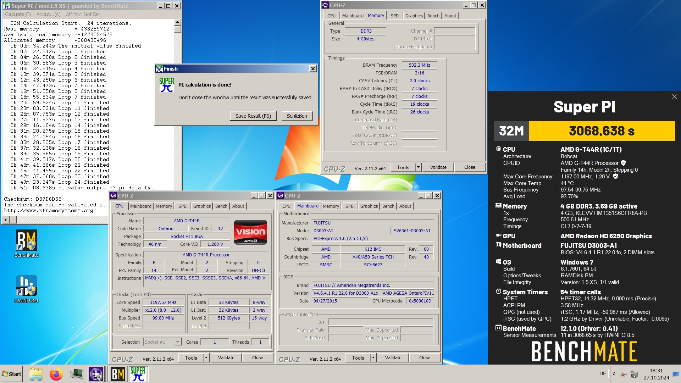
Task: Expand Tools dropdown arrow in CPU-Z Mainboard window
Action: pos(373,358)
